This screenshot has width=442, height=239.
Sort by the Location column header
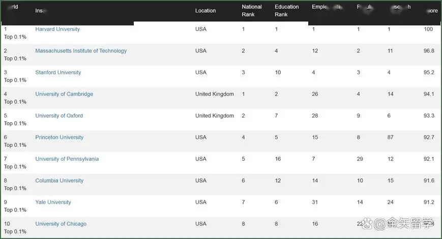pyautogui.click(x=205, y=11)
